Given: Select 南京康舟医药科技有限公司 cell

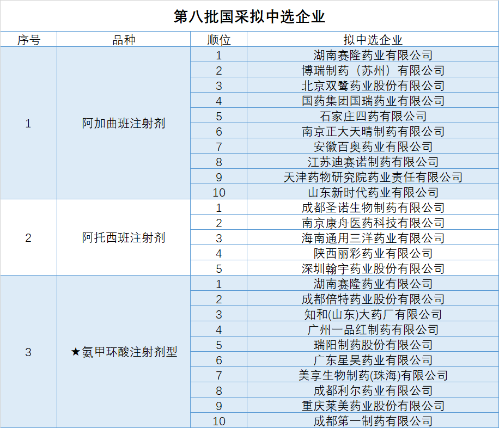Looking at the screenshot, I should point(373,223).
